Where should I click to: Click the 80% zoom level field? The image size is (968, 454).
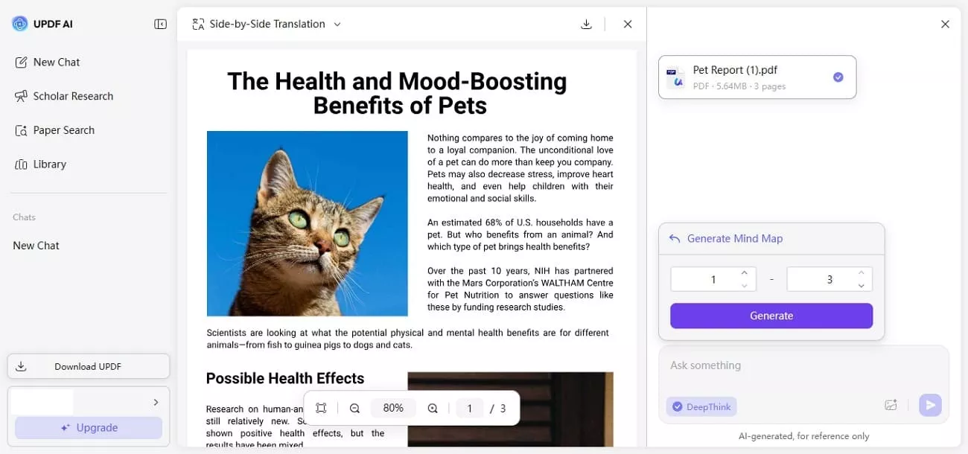pos(393,408)
